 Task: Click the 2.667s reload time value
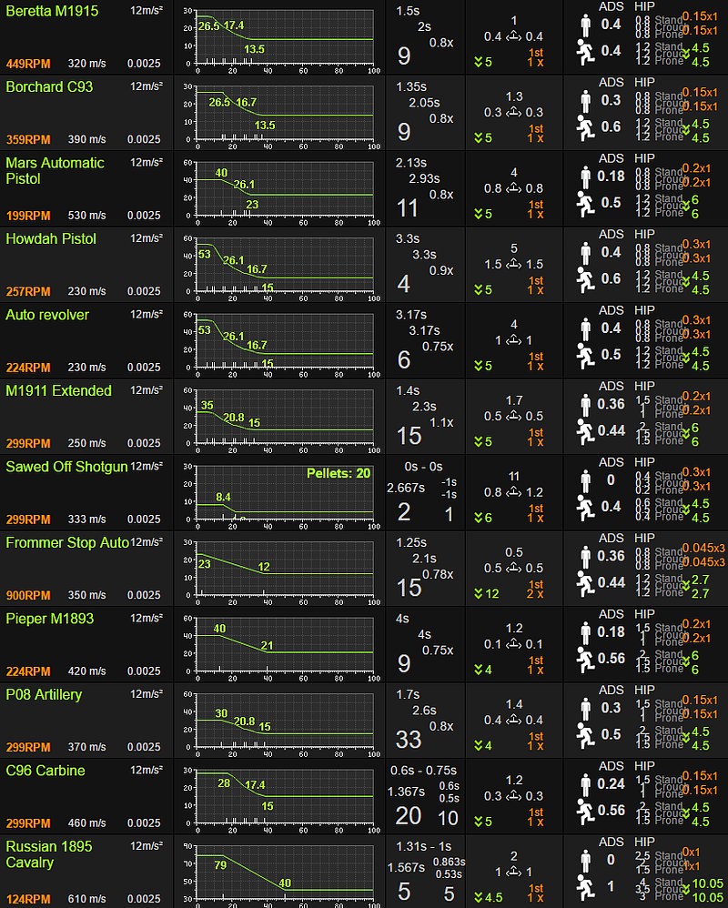(x=406, y=489)
